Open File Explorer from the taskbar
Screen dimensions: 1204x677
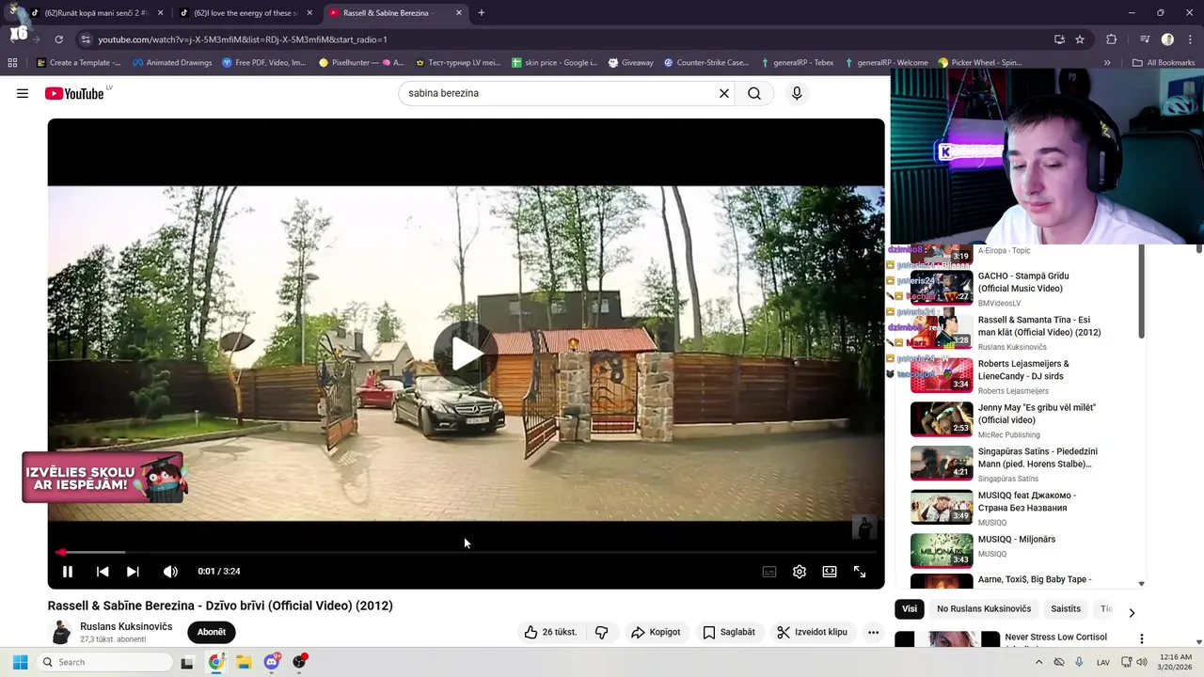pos(244,662)
